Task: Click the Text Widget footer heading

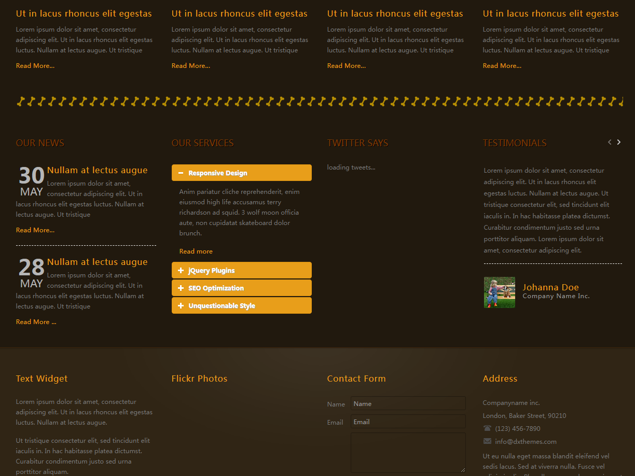Action: tap(42, 379)
